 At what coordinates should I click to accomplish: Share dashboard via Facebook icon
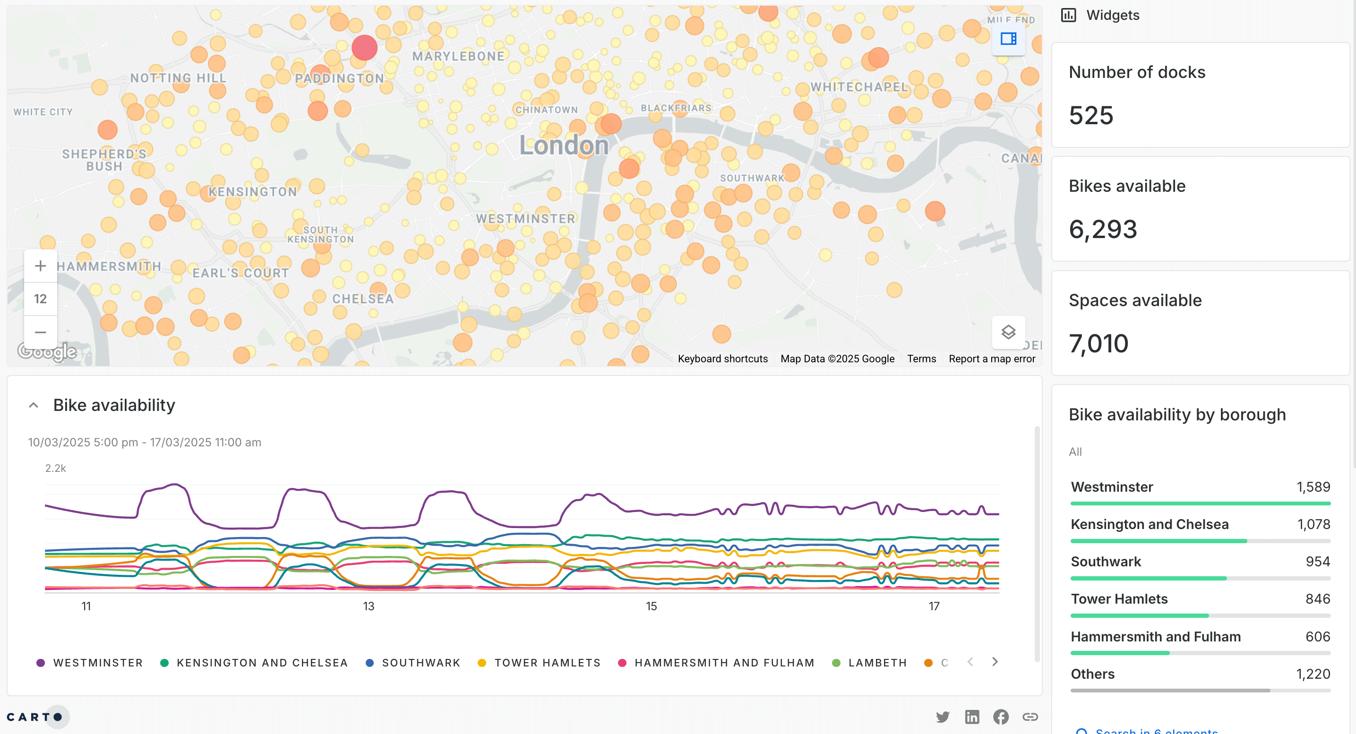1001,717
